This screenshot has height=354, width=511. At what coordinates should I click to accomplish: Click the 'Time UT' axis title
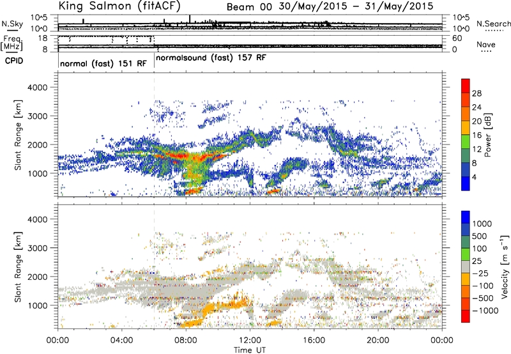click(250, 350)
